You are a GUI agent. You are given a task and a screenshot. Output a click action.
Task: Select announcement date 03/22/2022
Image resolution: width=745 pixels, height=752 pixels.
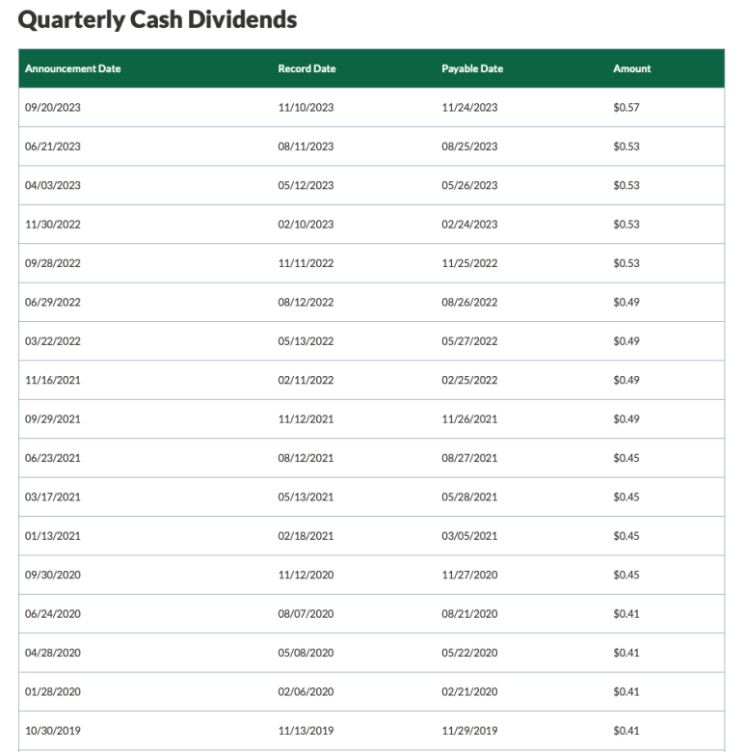click(53, 341)
